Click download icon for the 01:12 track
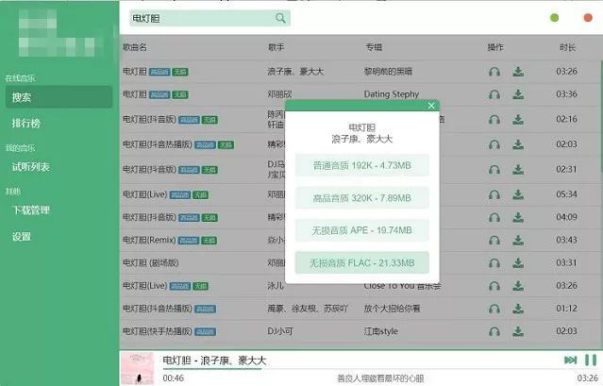 pos(518,309)
